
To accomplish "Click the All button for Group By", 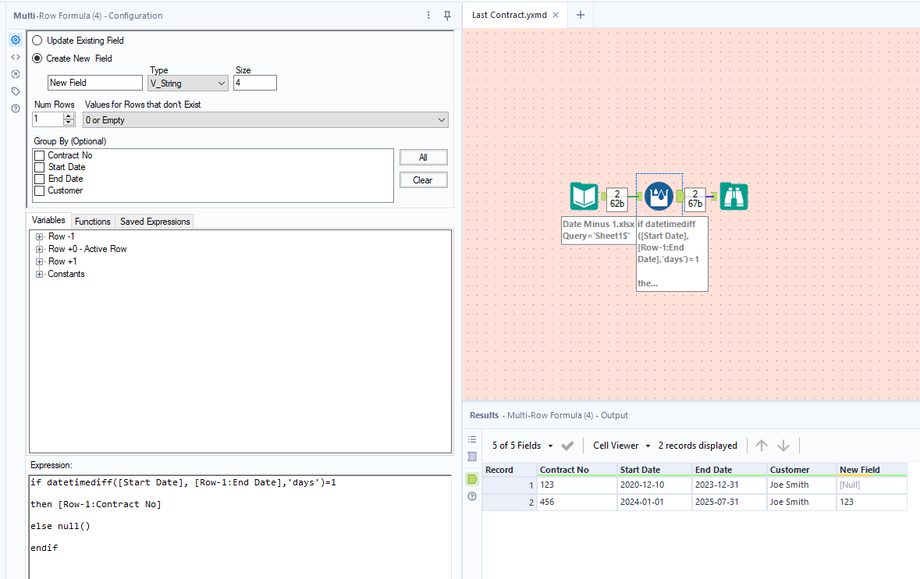I will point(423,158).
